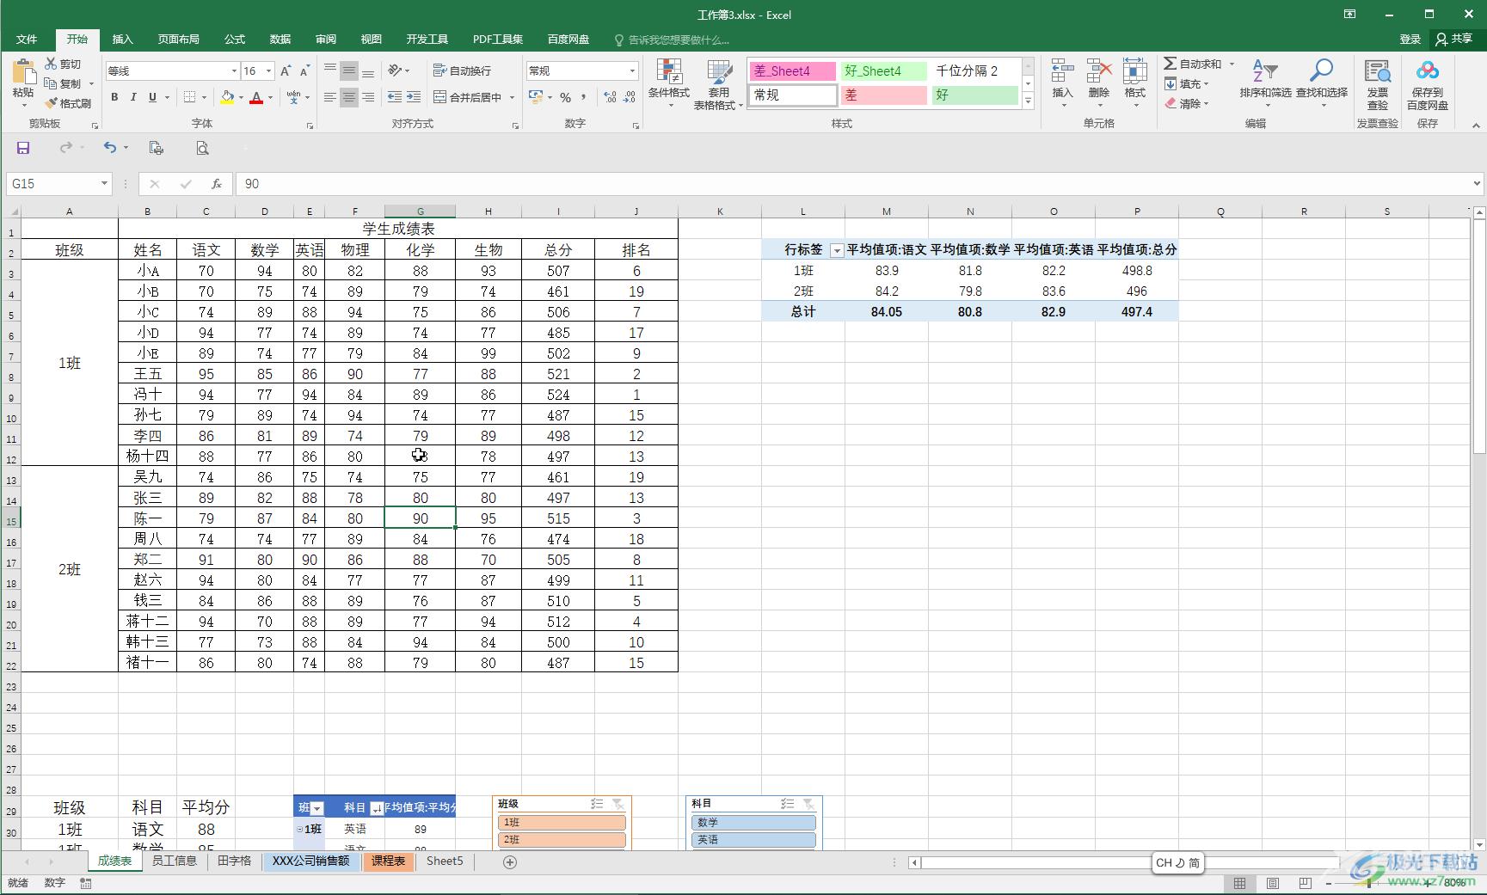Apply comma thousands separator style
Screen dimensions: 1487x895
(x=584, y=97)
